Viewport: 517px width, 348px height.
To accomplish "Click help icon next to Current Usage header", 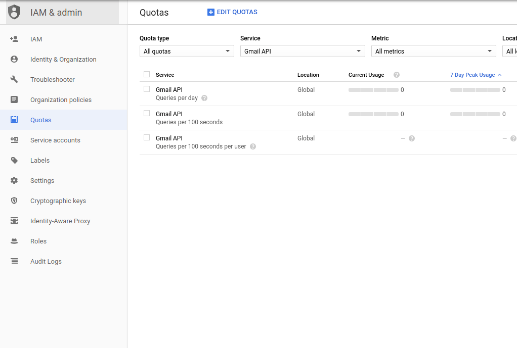I will tap(397, 75).
